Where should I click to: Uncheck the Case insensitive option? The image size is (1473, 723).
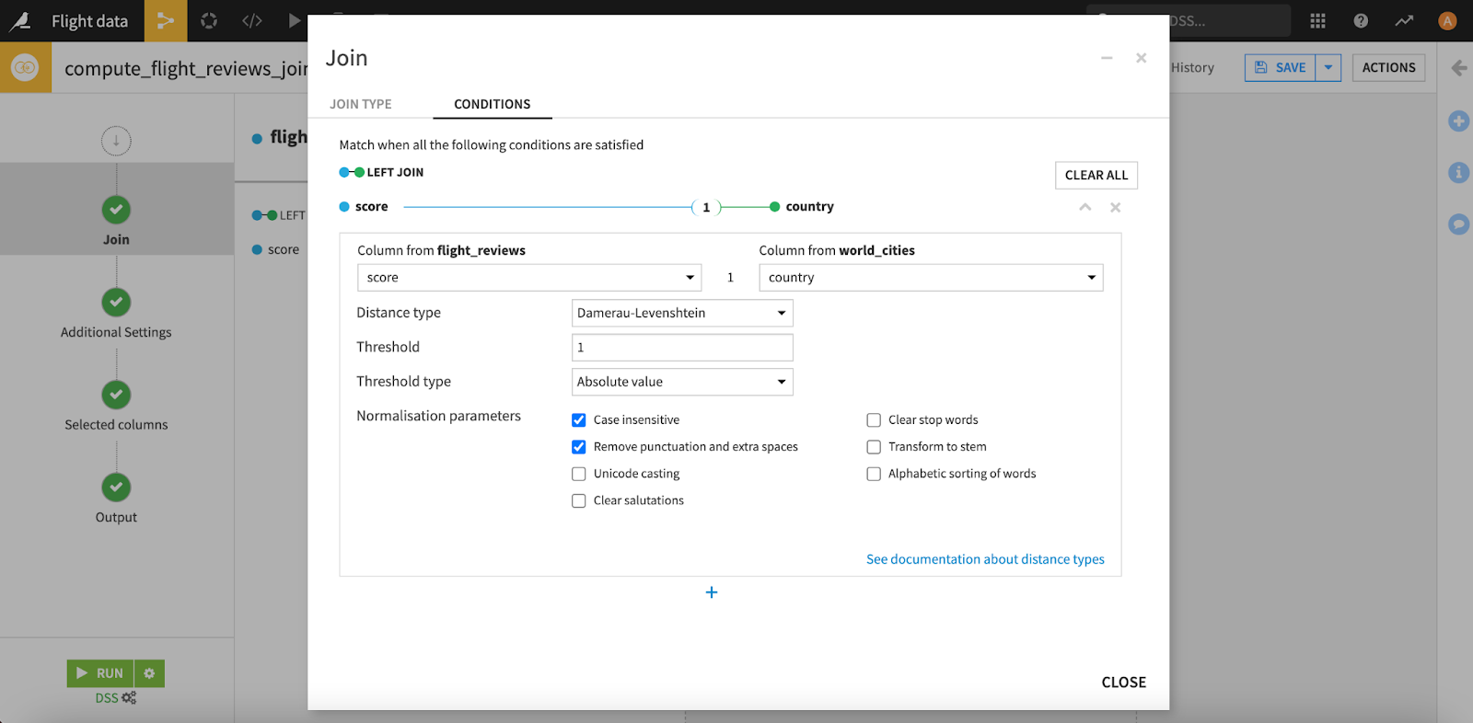pyautogui.click(x=579, y=420)
